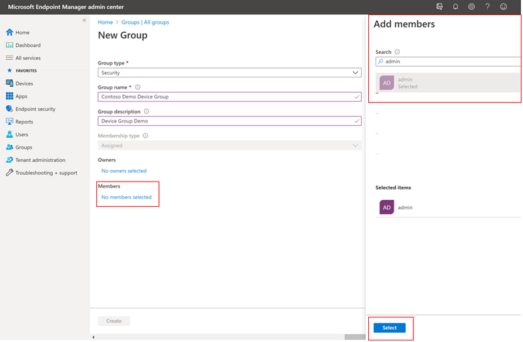Viewport: 523px width, 342px height.
Task: Click the scrollbar left arrow
Action: 93,337
